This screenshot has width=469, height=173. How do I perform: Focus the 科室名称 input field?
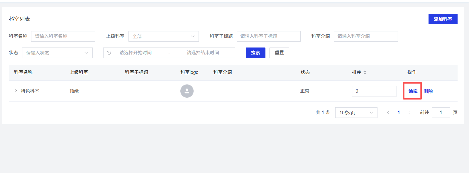coord(63,36)
